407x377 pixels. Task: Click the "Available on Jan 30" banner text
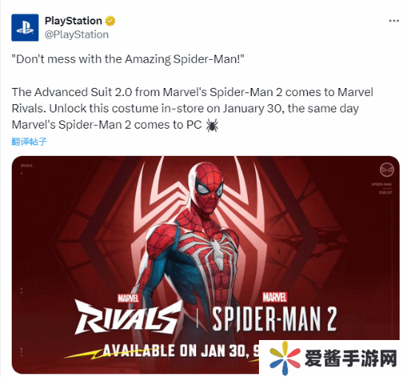click(181, 351)
